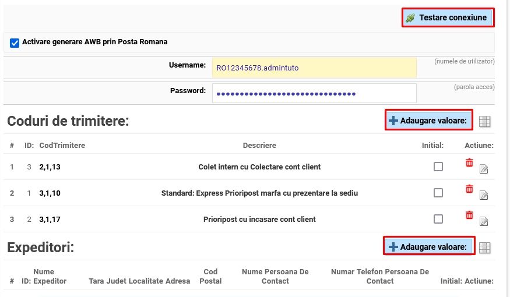Click the CodTrimitere column header
Image resolution: width=510 pixels, height=297 pixels.
[x=62, y=145]
